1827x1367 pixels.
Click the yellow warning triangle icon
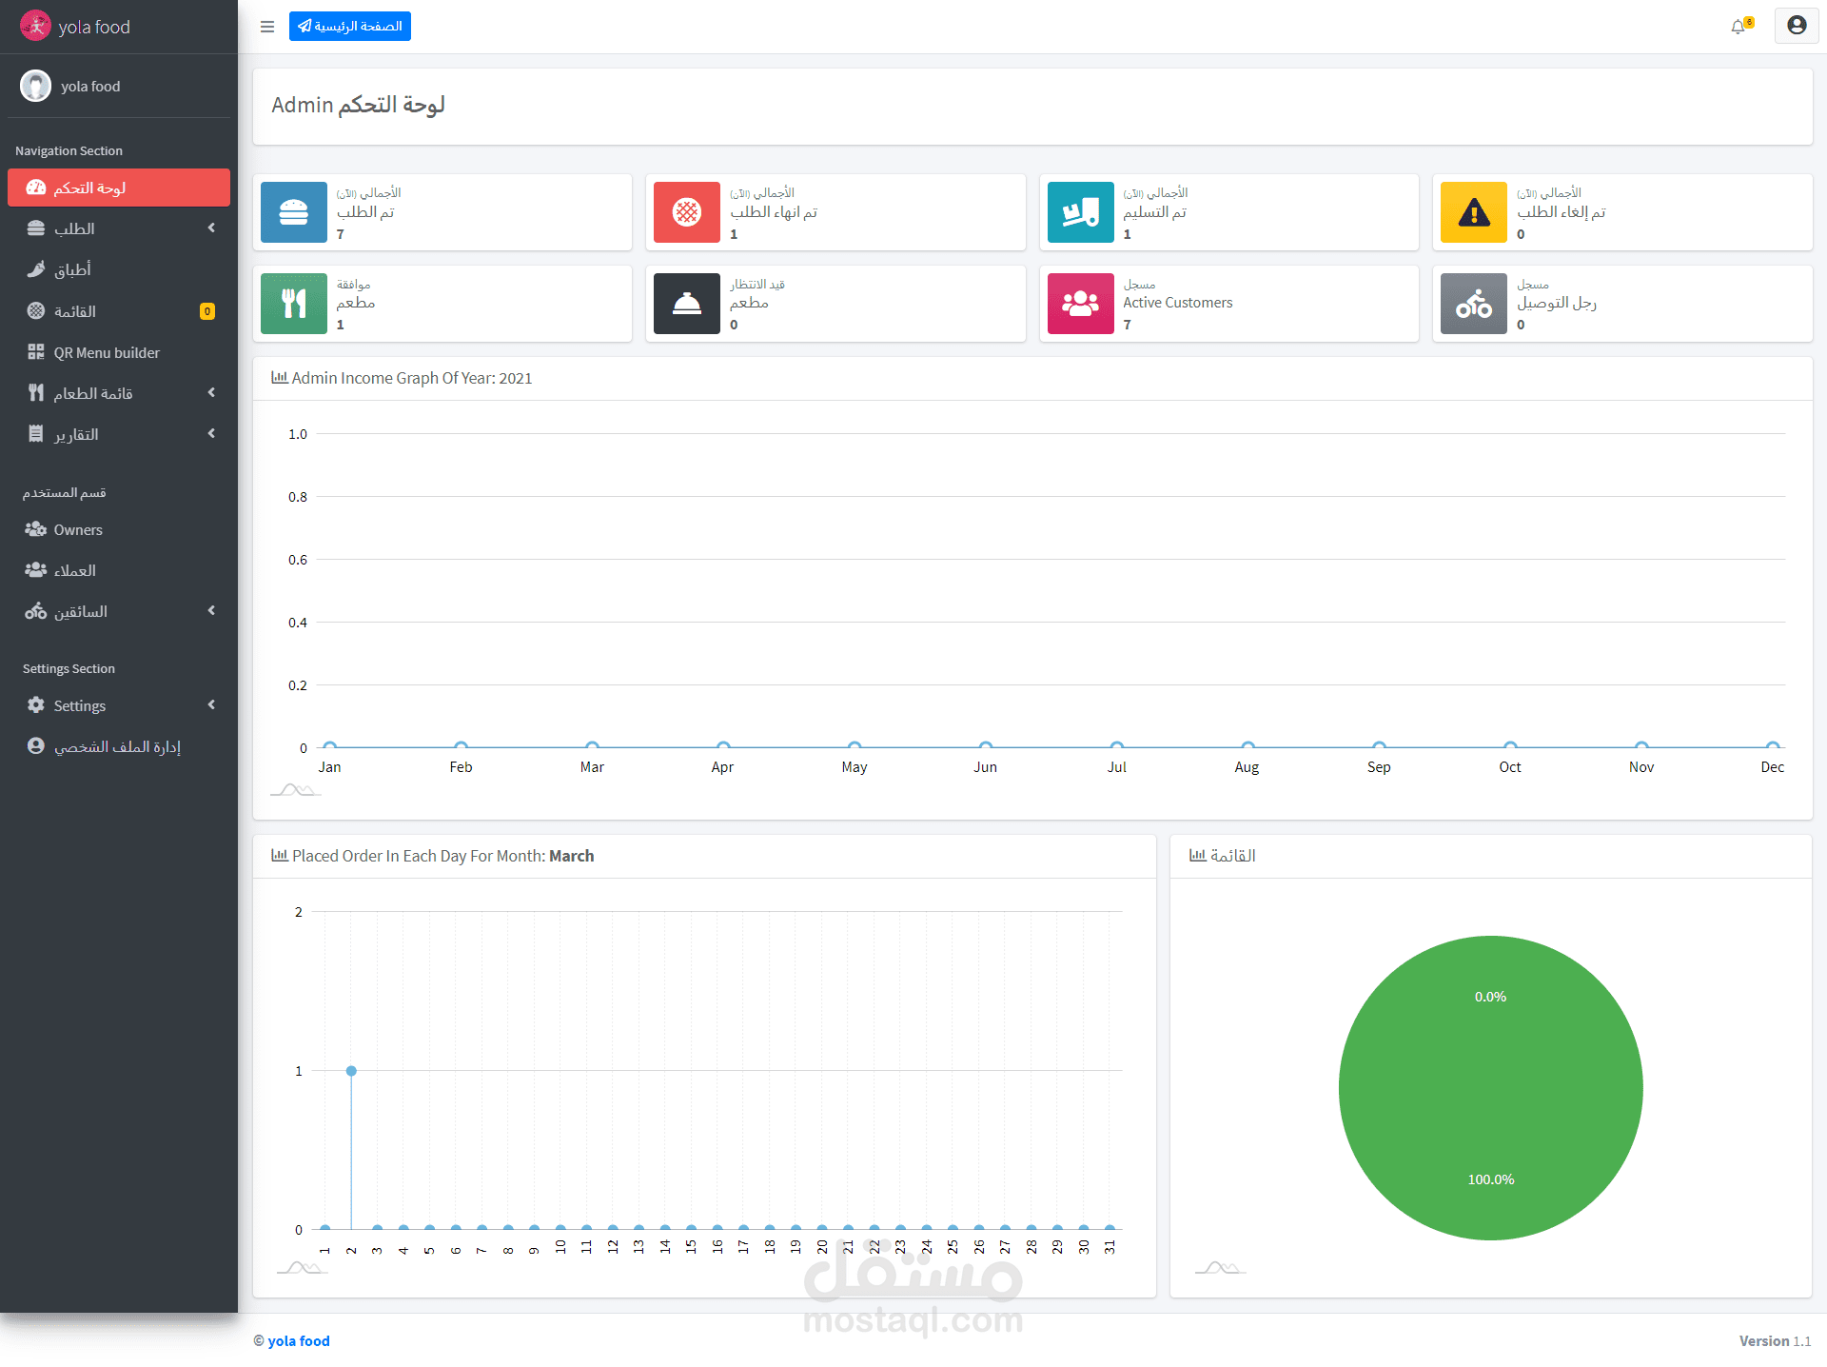point(1473,212)
